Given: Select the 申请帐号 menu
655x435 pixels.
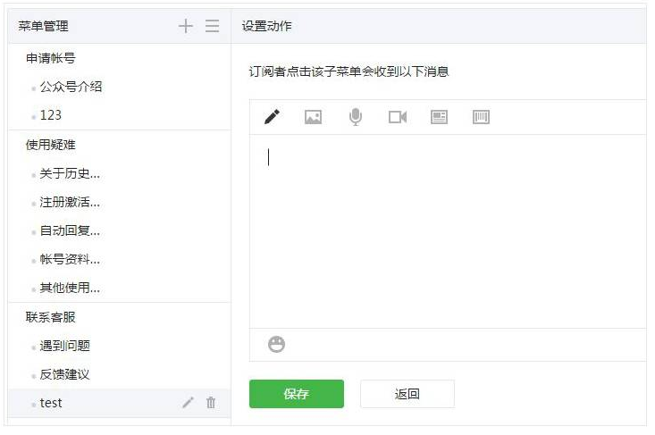Looking at the screenshot, I should (x=50, y=58).
